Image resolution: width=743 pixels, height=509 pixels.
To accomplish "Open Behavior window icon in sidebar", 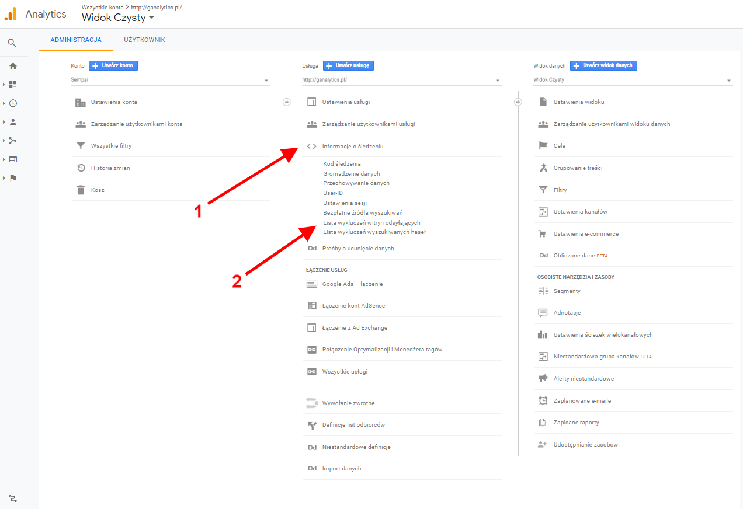I will (13, 159).
